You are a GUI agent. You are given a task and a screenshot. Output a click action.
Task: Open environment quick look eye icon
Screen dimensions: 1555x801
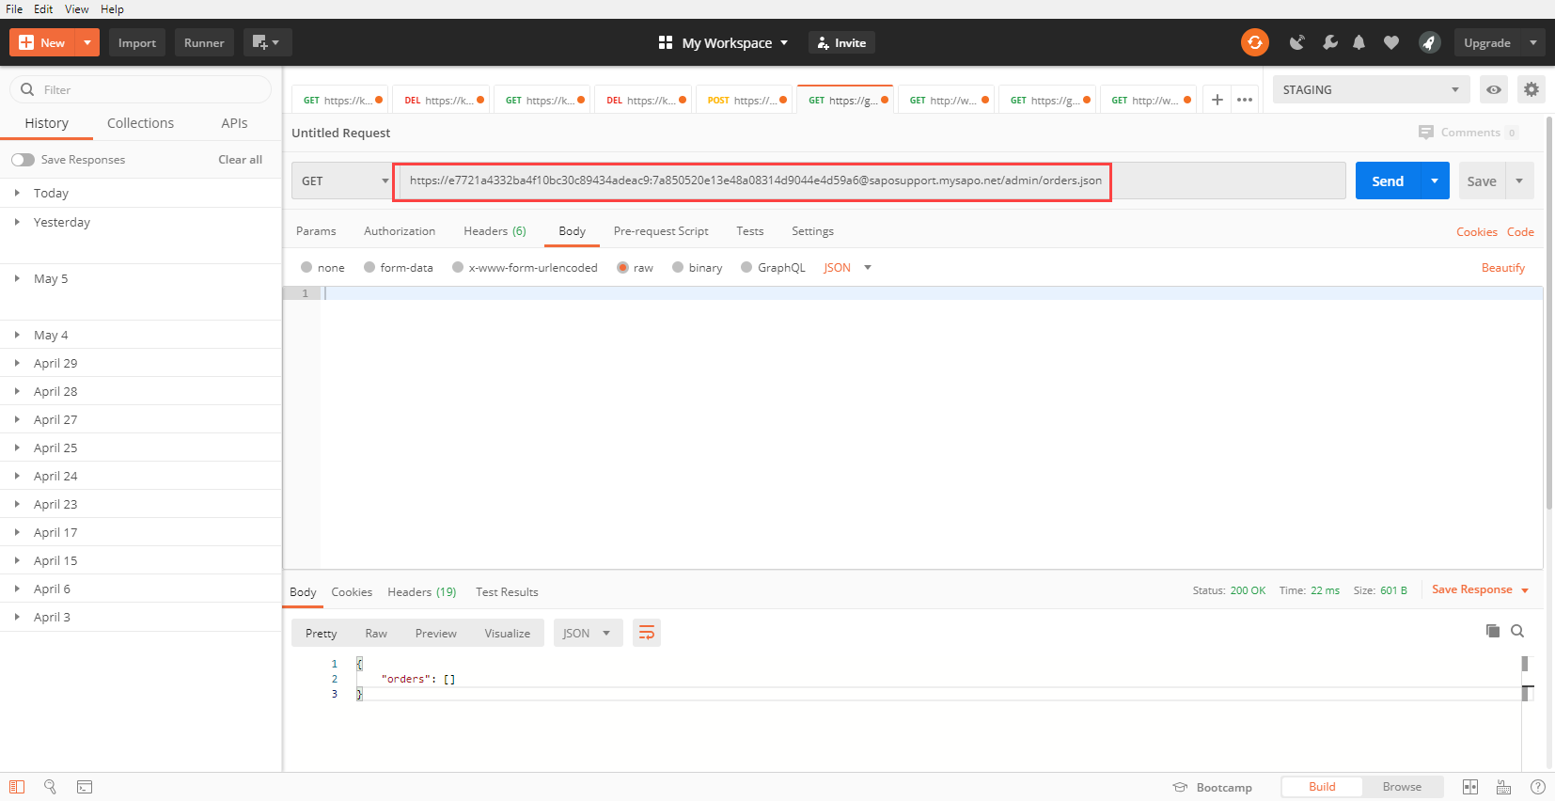coord(1494,89)
